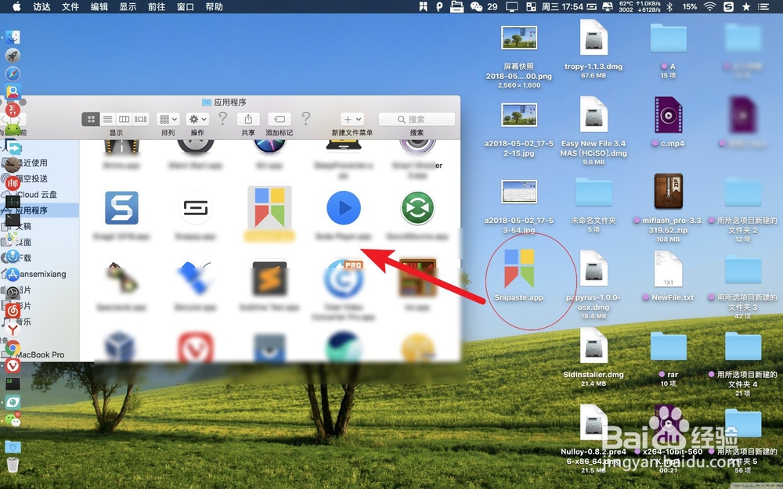Select the blue play button app in Finder
The height and width of the screenshot is (489, 783).
(x=344, y=207)
